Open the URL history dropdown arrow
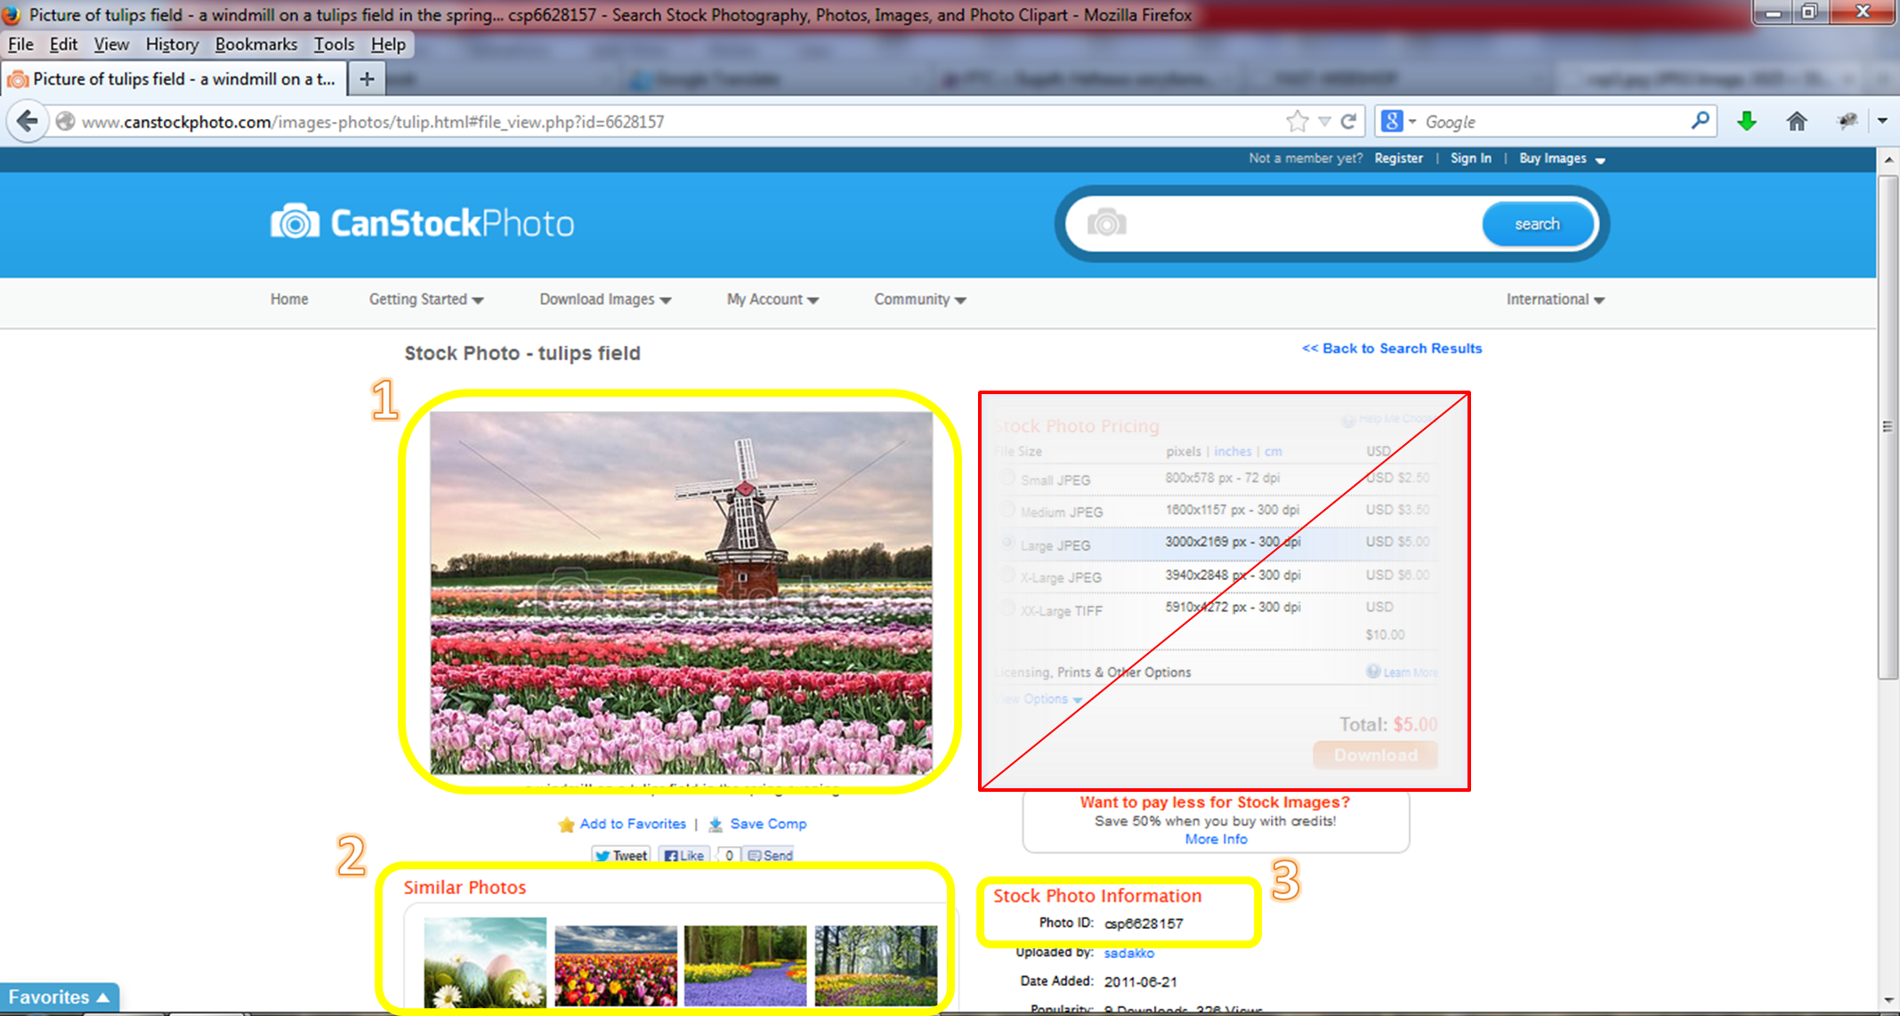Image resolution: width=1900 pixels, height=1016 pixels. tap(1324, 122)
